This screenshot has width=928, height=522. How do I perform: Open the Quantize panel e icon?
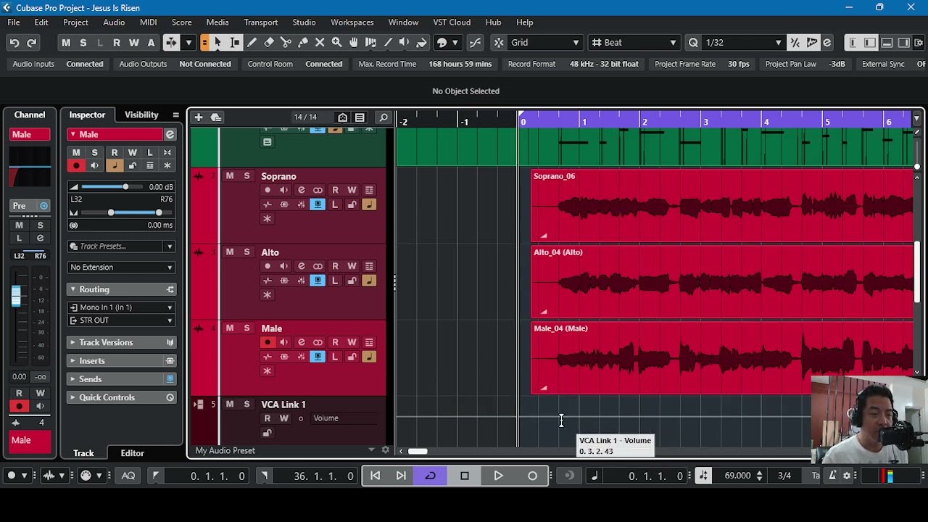(827, 43)
